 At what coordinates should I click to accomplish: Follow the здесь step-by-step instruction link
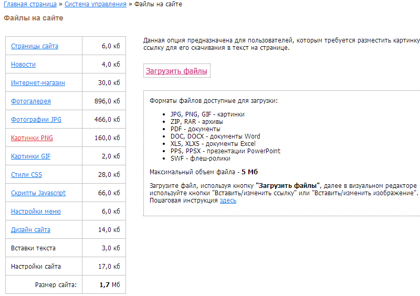[228, 200]
